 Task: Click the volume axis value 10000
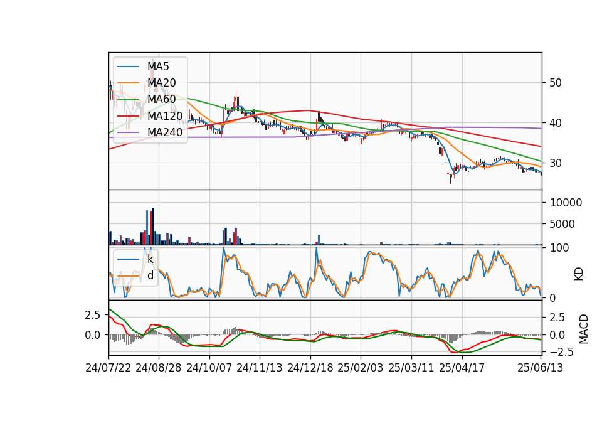pyautogui.click(x=566, y=203)
